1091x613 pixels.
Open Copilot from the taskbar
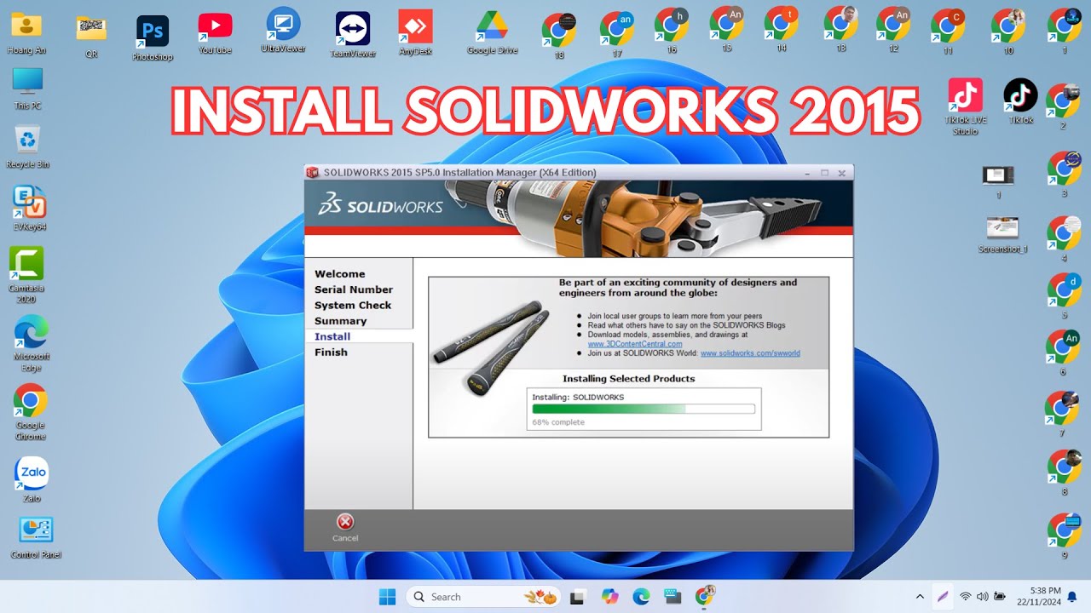pyautogui.click(x=609, y=597)
